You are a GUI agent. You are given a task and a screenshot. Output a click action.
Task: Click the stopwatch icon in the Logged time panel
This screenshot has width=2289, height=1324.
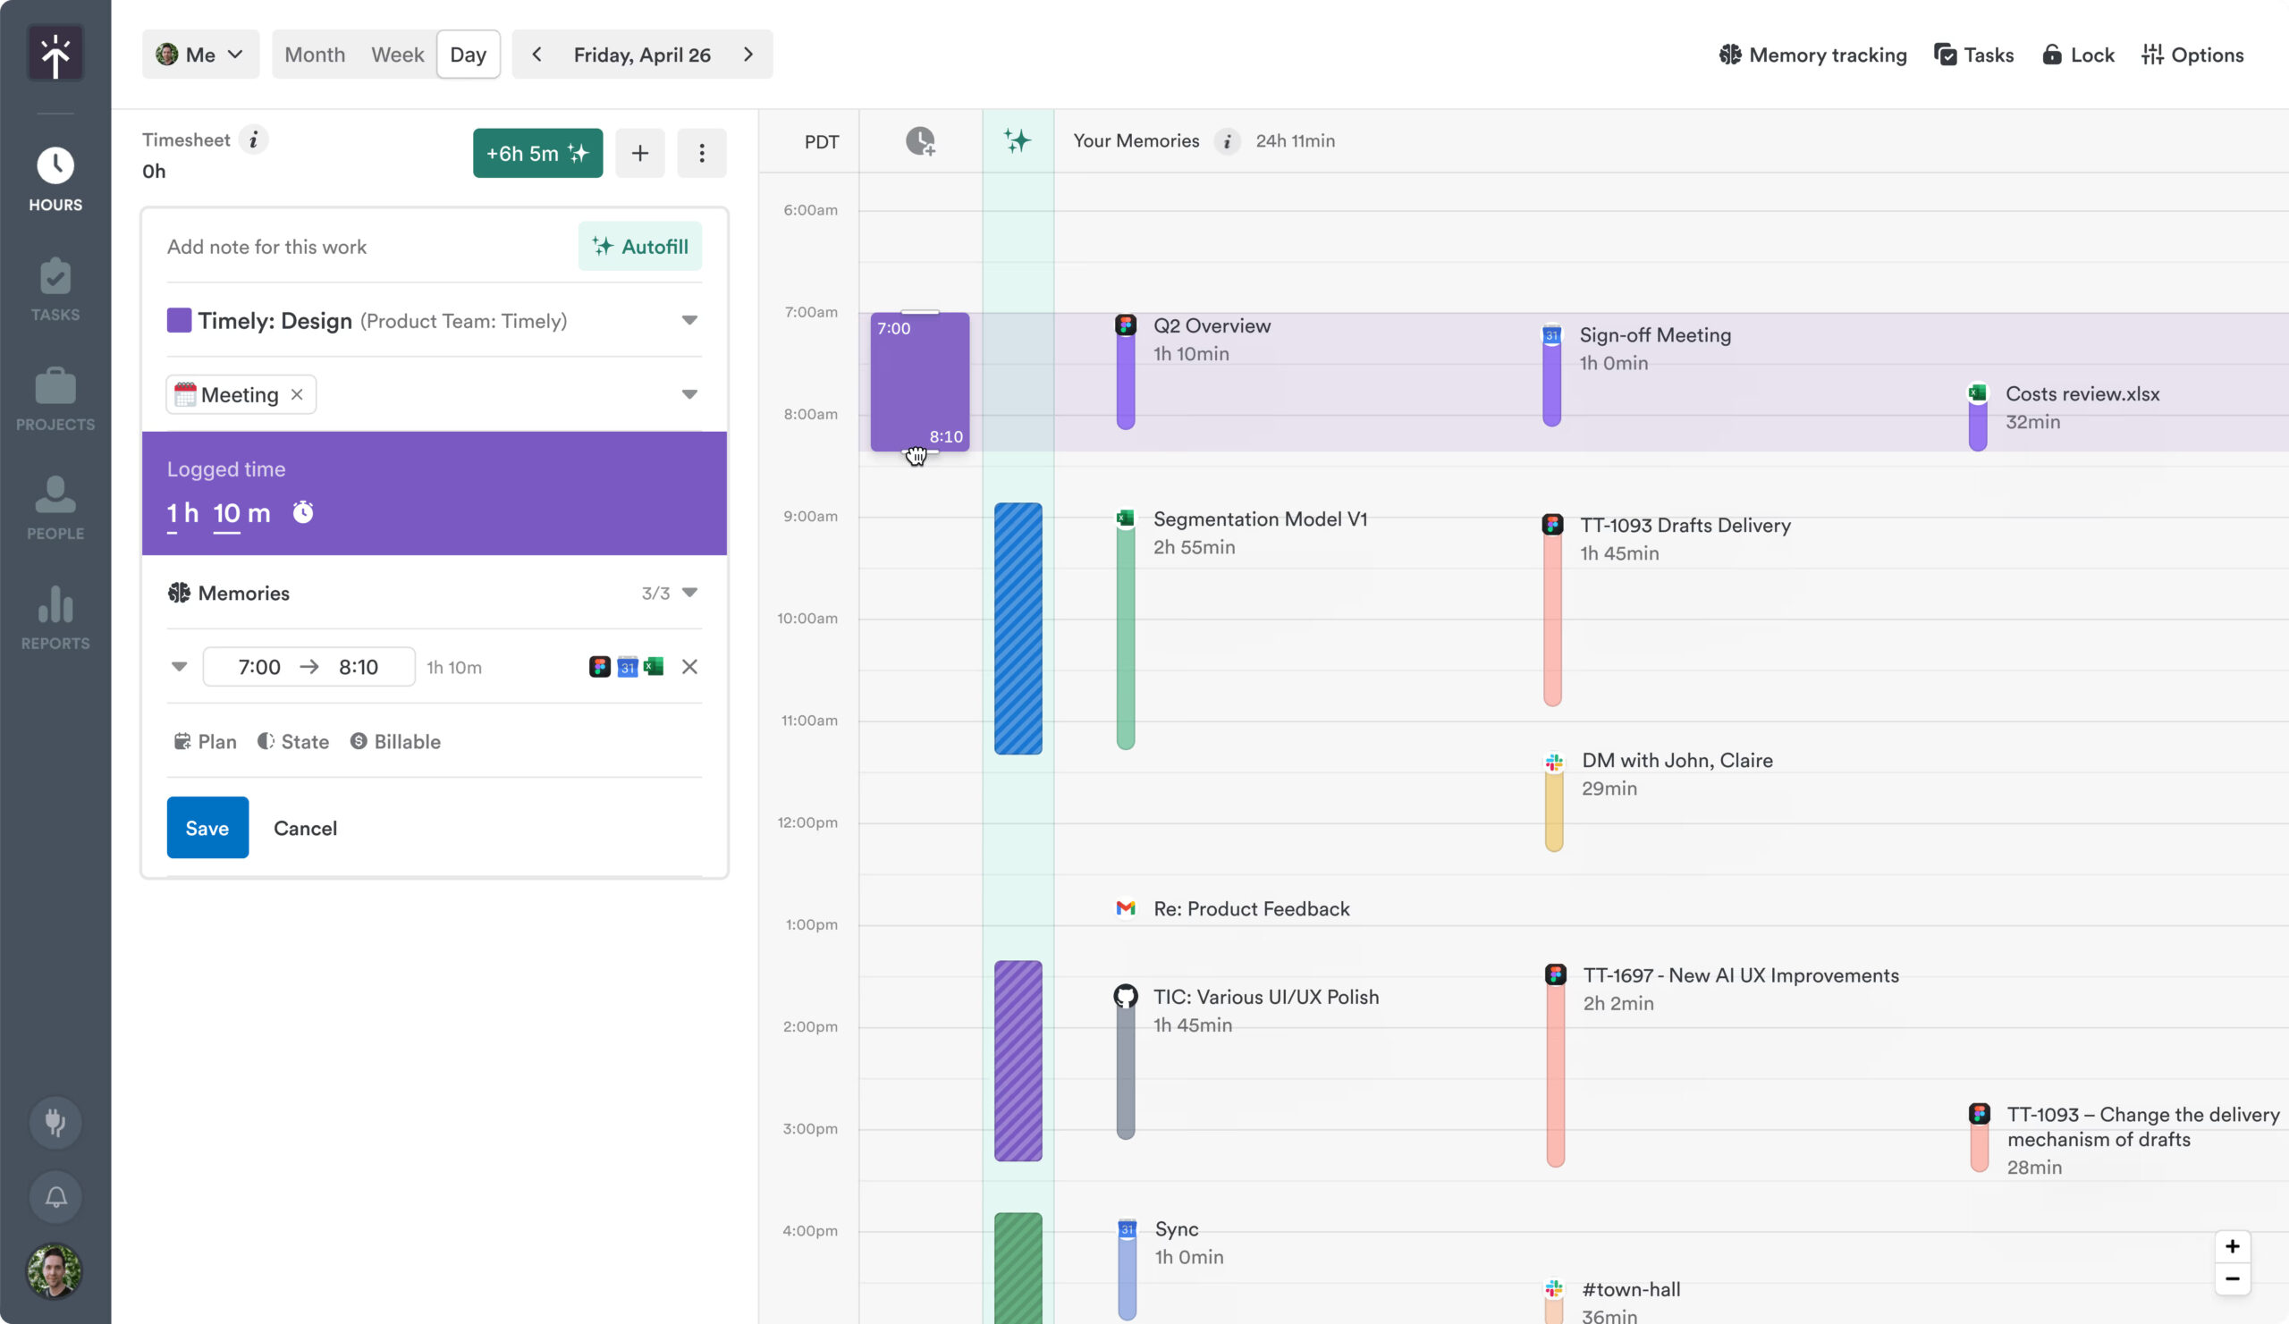pyautogui.click(x=303, y=511)
